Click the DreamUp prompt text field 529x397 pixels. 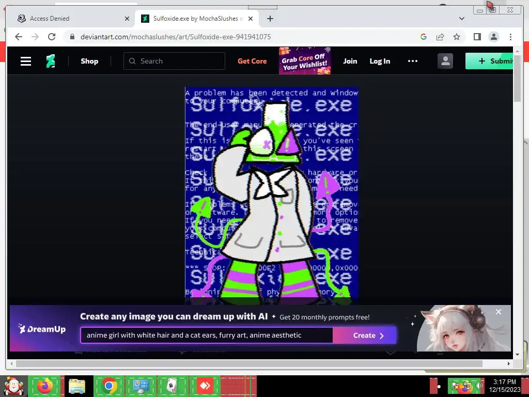pyautogui.click(x=207, y=335)
